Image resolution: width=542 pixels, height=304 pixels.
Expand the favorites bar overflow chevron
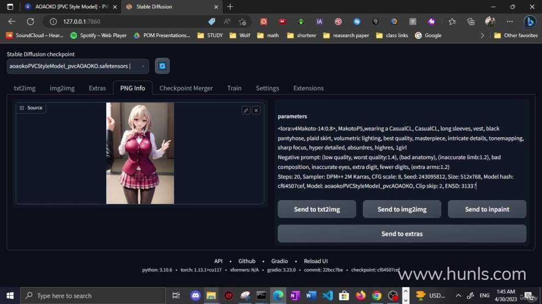pyautogui.click(x=482, y=35)
